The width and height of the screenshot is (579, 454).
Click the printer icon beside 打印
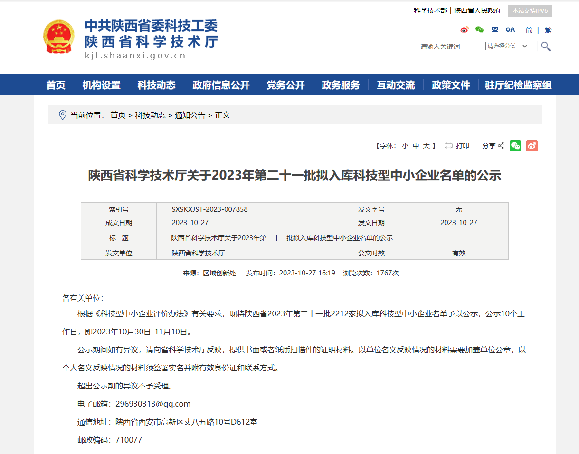(448, 146)
